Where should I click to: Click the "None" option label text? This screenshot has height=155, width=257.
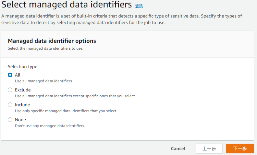coord(20,120)
